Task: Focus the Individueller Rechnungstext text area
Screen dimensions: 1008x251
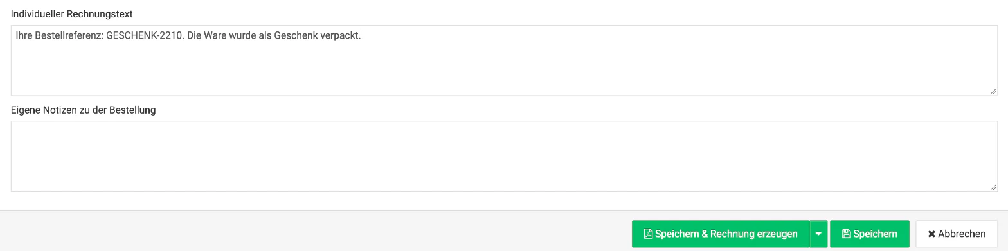Action: click(x=504, y=60)
